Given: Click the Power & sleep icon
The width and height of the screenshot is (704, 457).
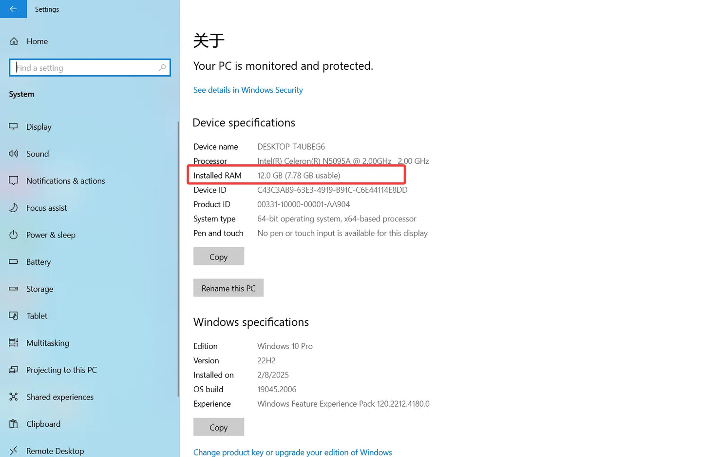Looking at the screenshot, I should [14, 235].
